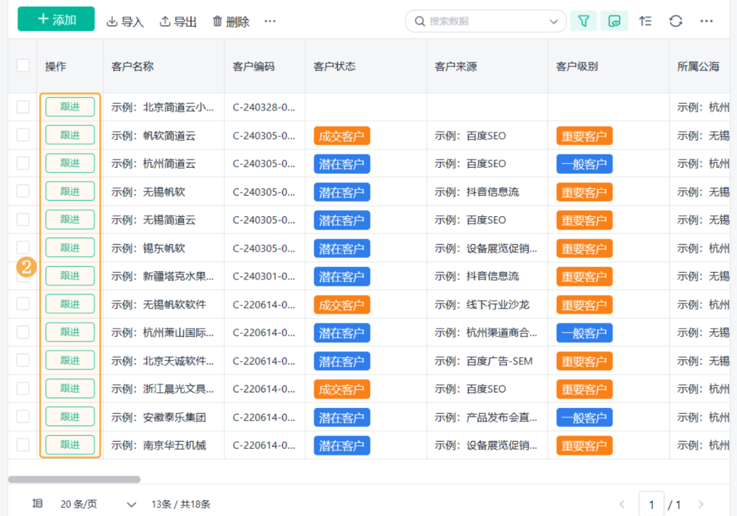Click the 导入 import button
Image resolution: width=737 pixels, height=516 pixels.
click(x=125, y=21)
